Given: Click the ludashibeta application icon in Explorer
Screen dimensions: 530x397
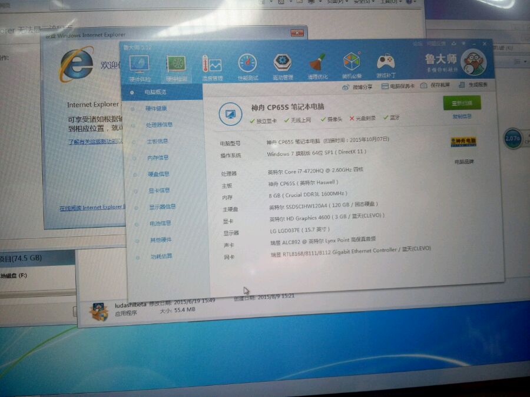Looking at the screenshot, I should [99, 311].
